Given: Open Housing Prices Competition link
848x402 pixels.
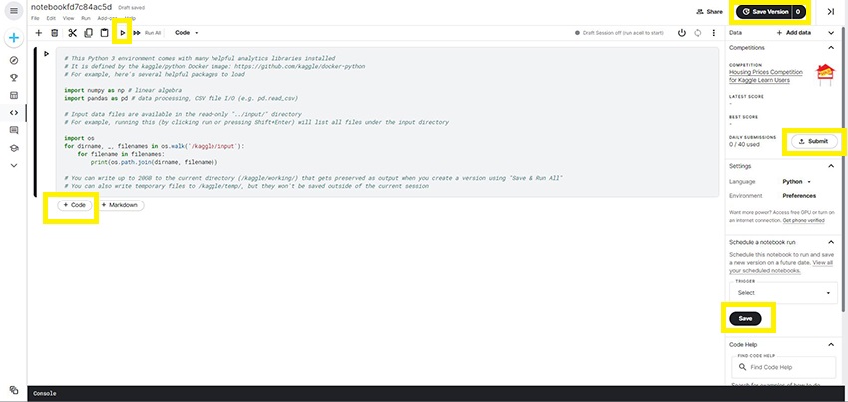Looking at the screenshot, I should point(766,76).
